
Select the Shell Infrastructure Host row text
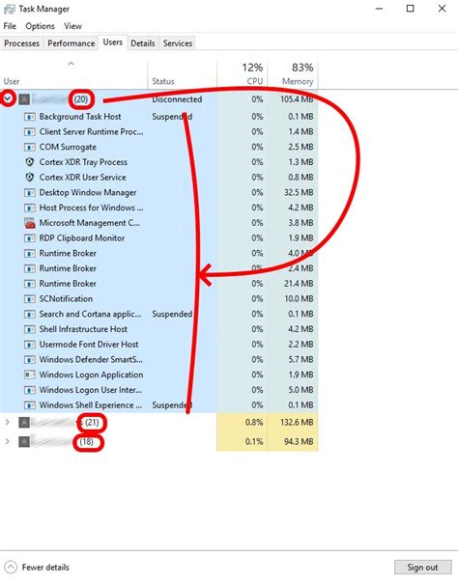[83, 329]
